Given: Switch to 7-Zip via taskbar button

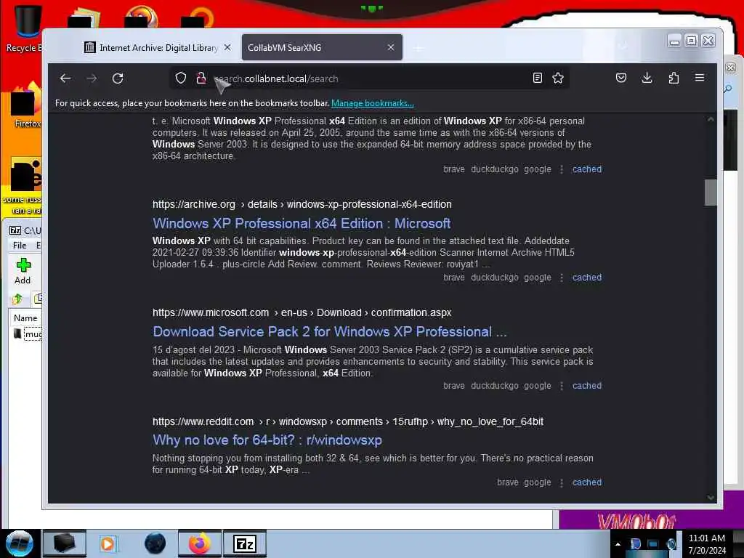Looking at the screenshot, I should click(x=245, y=543).
